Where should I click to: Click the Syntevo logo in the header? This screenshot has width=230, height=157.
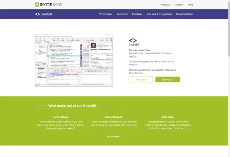pyautogui.click(x=49, y=5)
